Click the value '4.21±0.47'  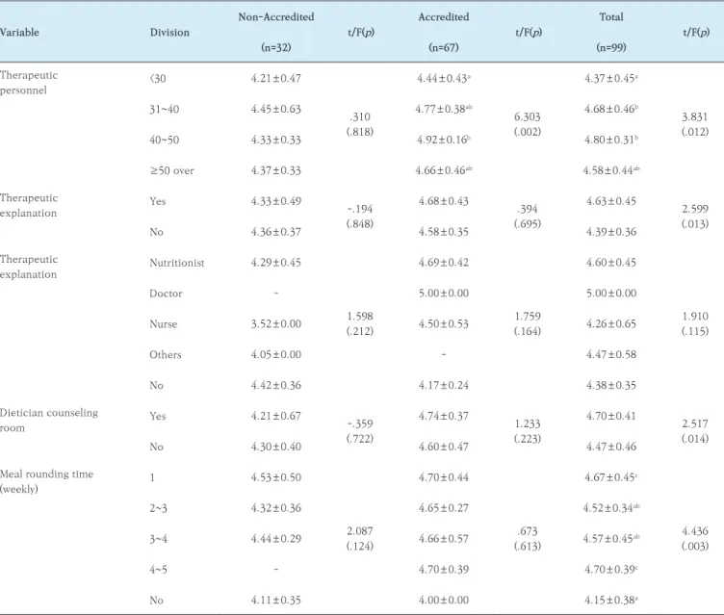tap(276, 79)
